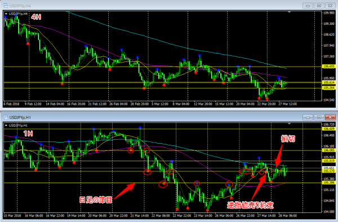Click the USDJPYp,H1 window title icon

tap(6, 117)
